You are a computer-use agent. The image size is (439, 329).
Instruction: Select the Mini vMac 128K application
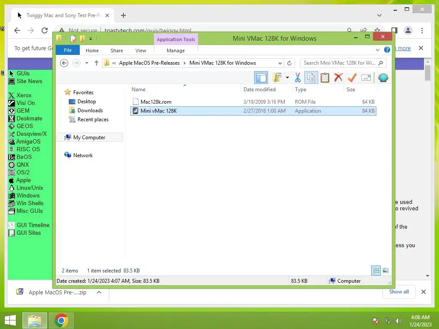(x=253, y=111)
